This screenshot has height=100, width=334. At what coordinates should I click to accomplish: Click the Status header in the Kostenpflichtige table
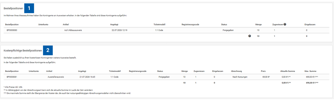(160, 71)
